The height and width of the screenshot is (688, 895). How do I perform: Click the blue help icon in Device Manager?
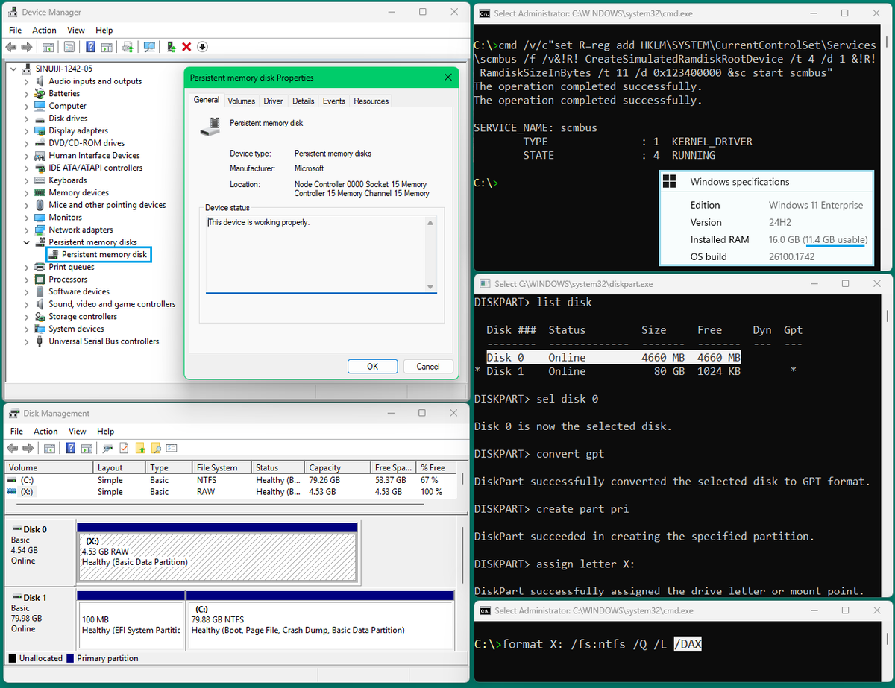pos(90,47)
